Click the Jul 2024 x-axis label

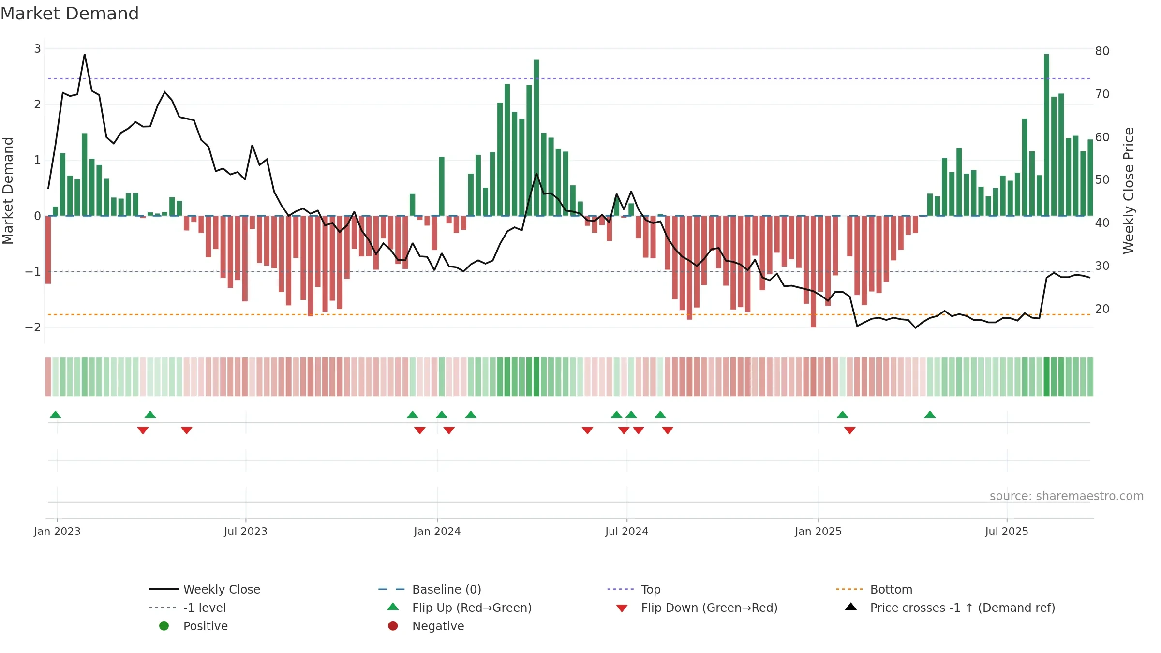(x=627, y=532)
